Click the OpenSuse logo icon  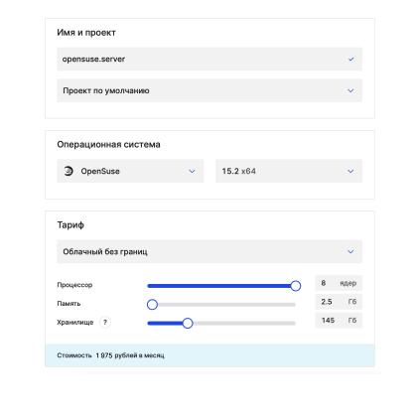69,171
